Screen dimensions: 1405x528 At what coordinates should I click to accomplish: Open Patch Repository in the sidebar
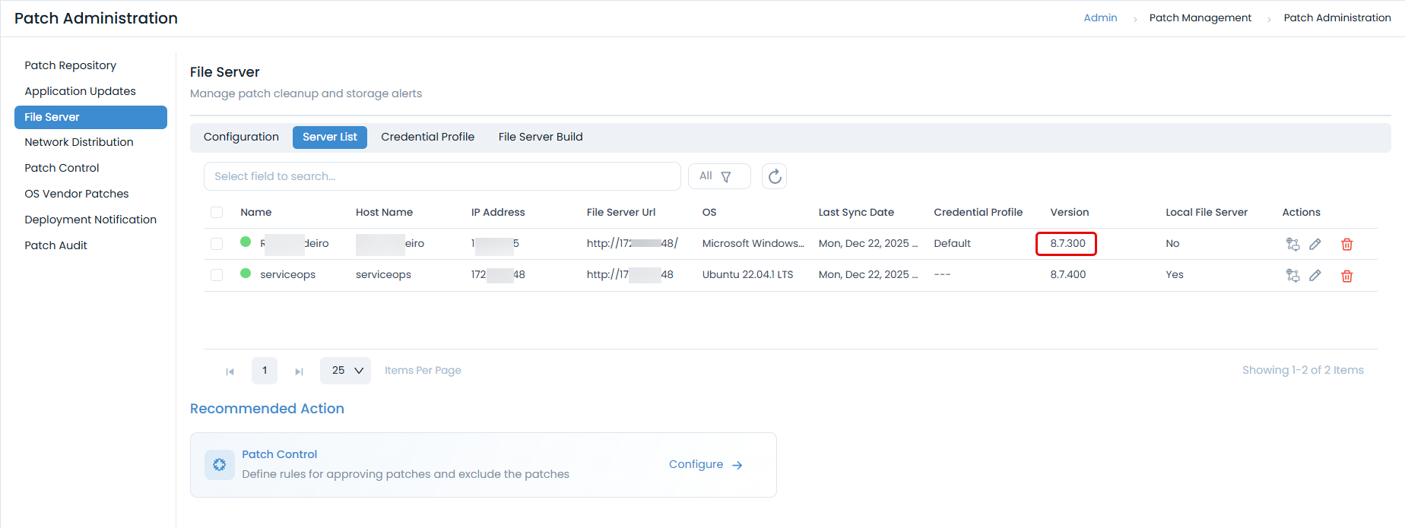coord(70,65)
